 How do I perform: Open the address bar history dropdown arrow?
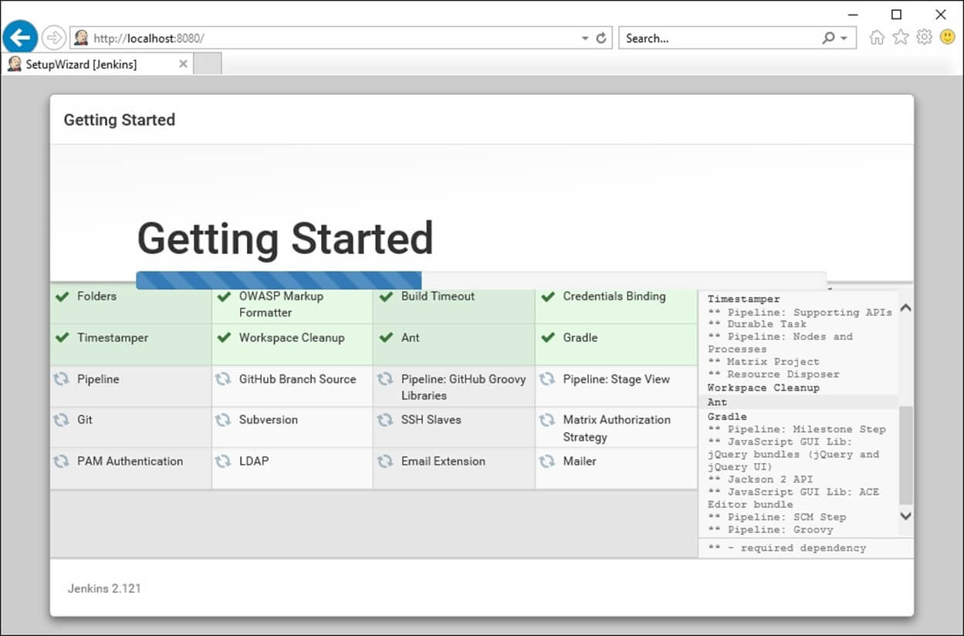[585, 38]
